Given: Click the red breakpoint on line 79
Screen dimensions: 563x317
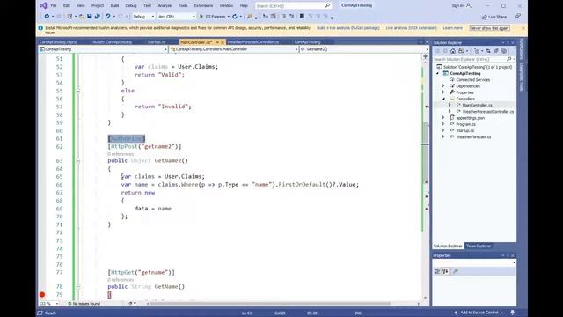Looking at the screenshot, I should [42, 295].
